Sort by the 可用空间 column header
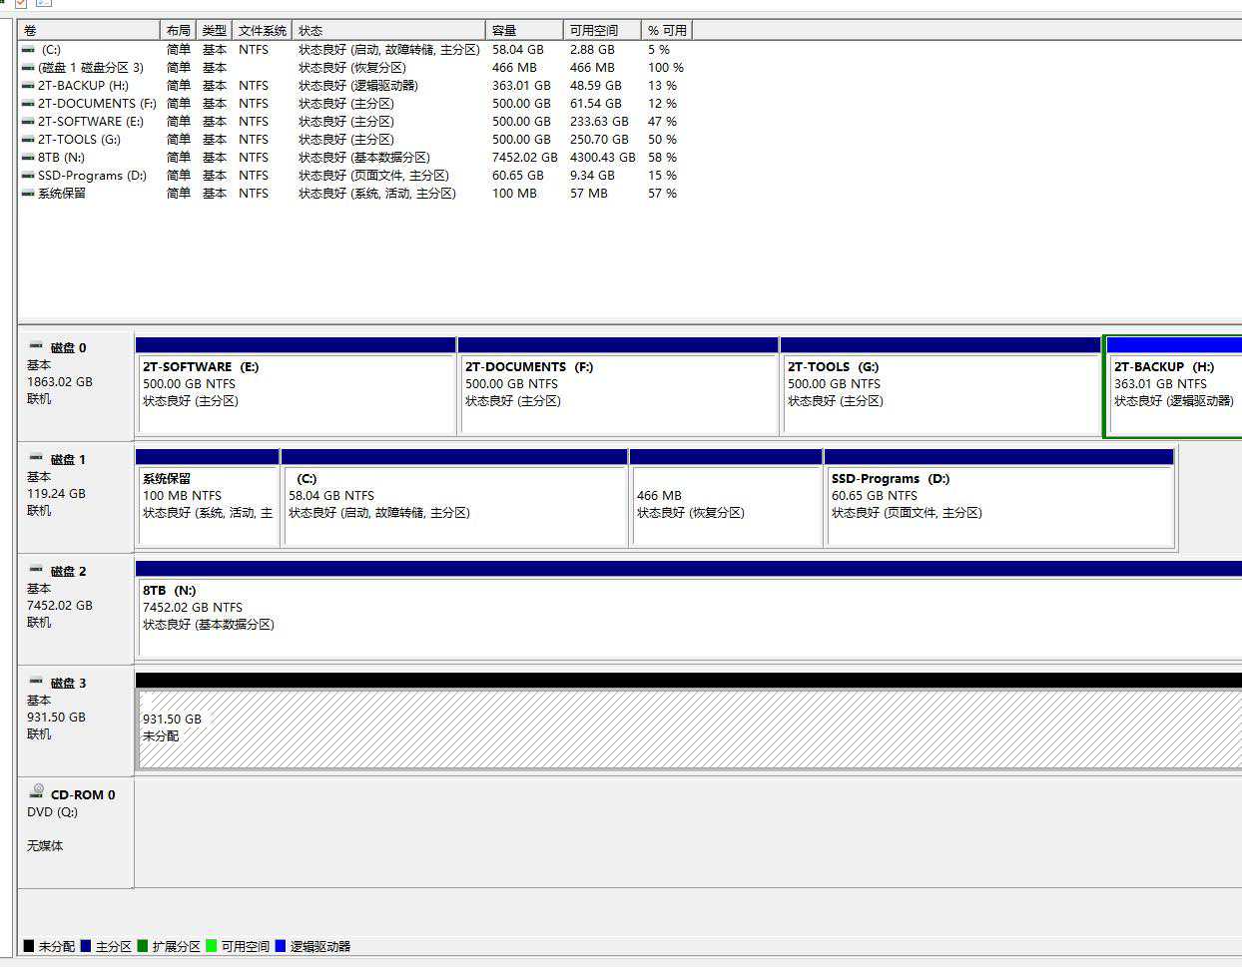This screenshot has width=1242, height=967. pos(600,31)
